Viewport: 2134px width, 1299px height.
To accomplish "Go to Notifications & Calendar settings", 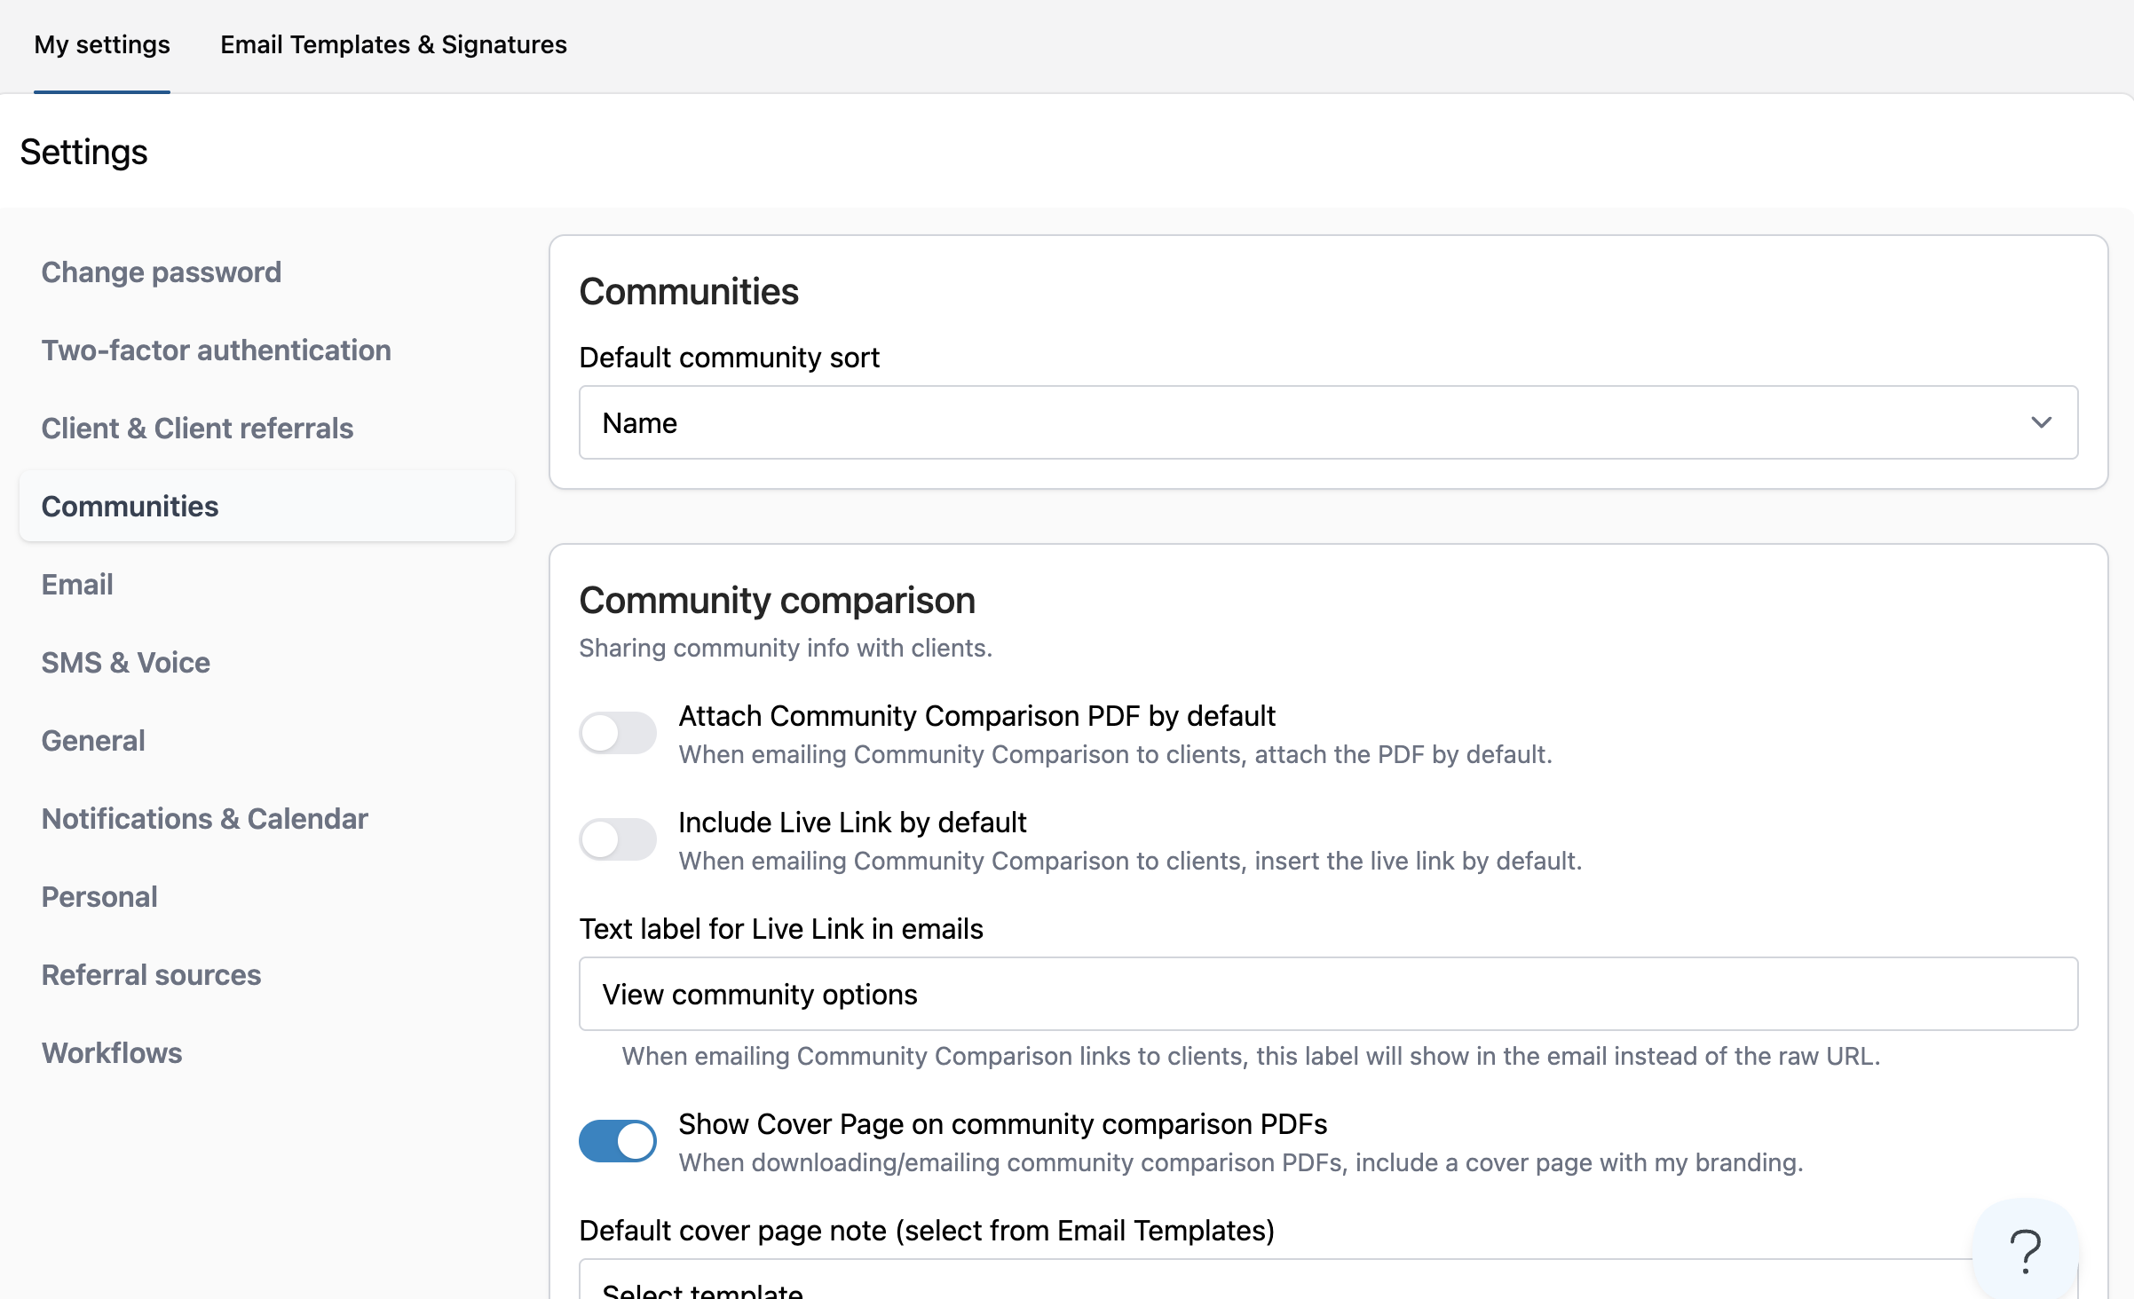I will 205,819.
